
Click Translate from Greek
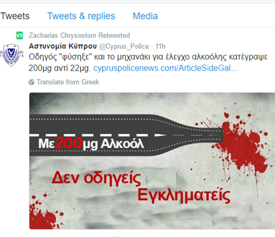[68, 82]
